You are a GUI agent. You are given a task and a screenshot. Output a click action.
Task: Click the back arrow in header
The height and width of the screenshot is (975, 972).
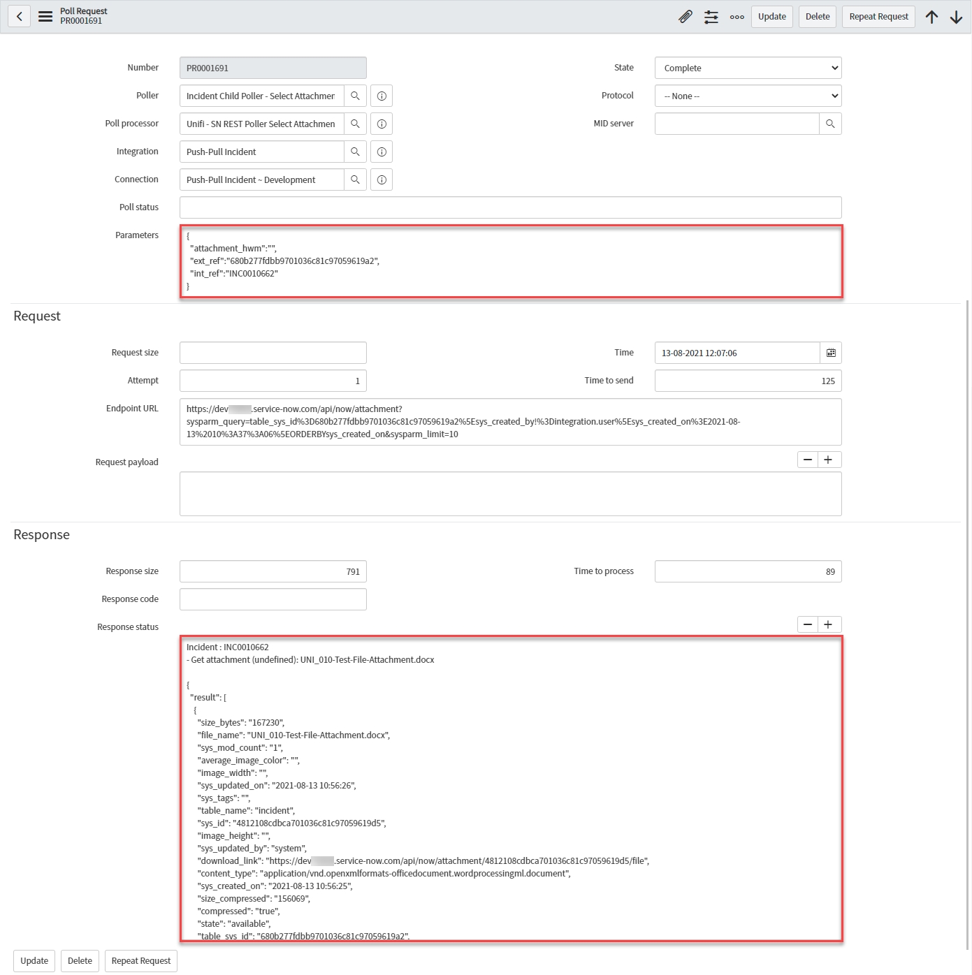click(20, 16)
